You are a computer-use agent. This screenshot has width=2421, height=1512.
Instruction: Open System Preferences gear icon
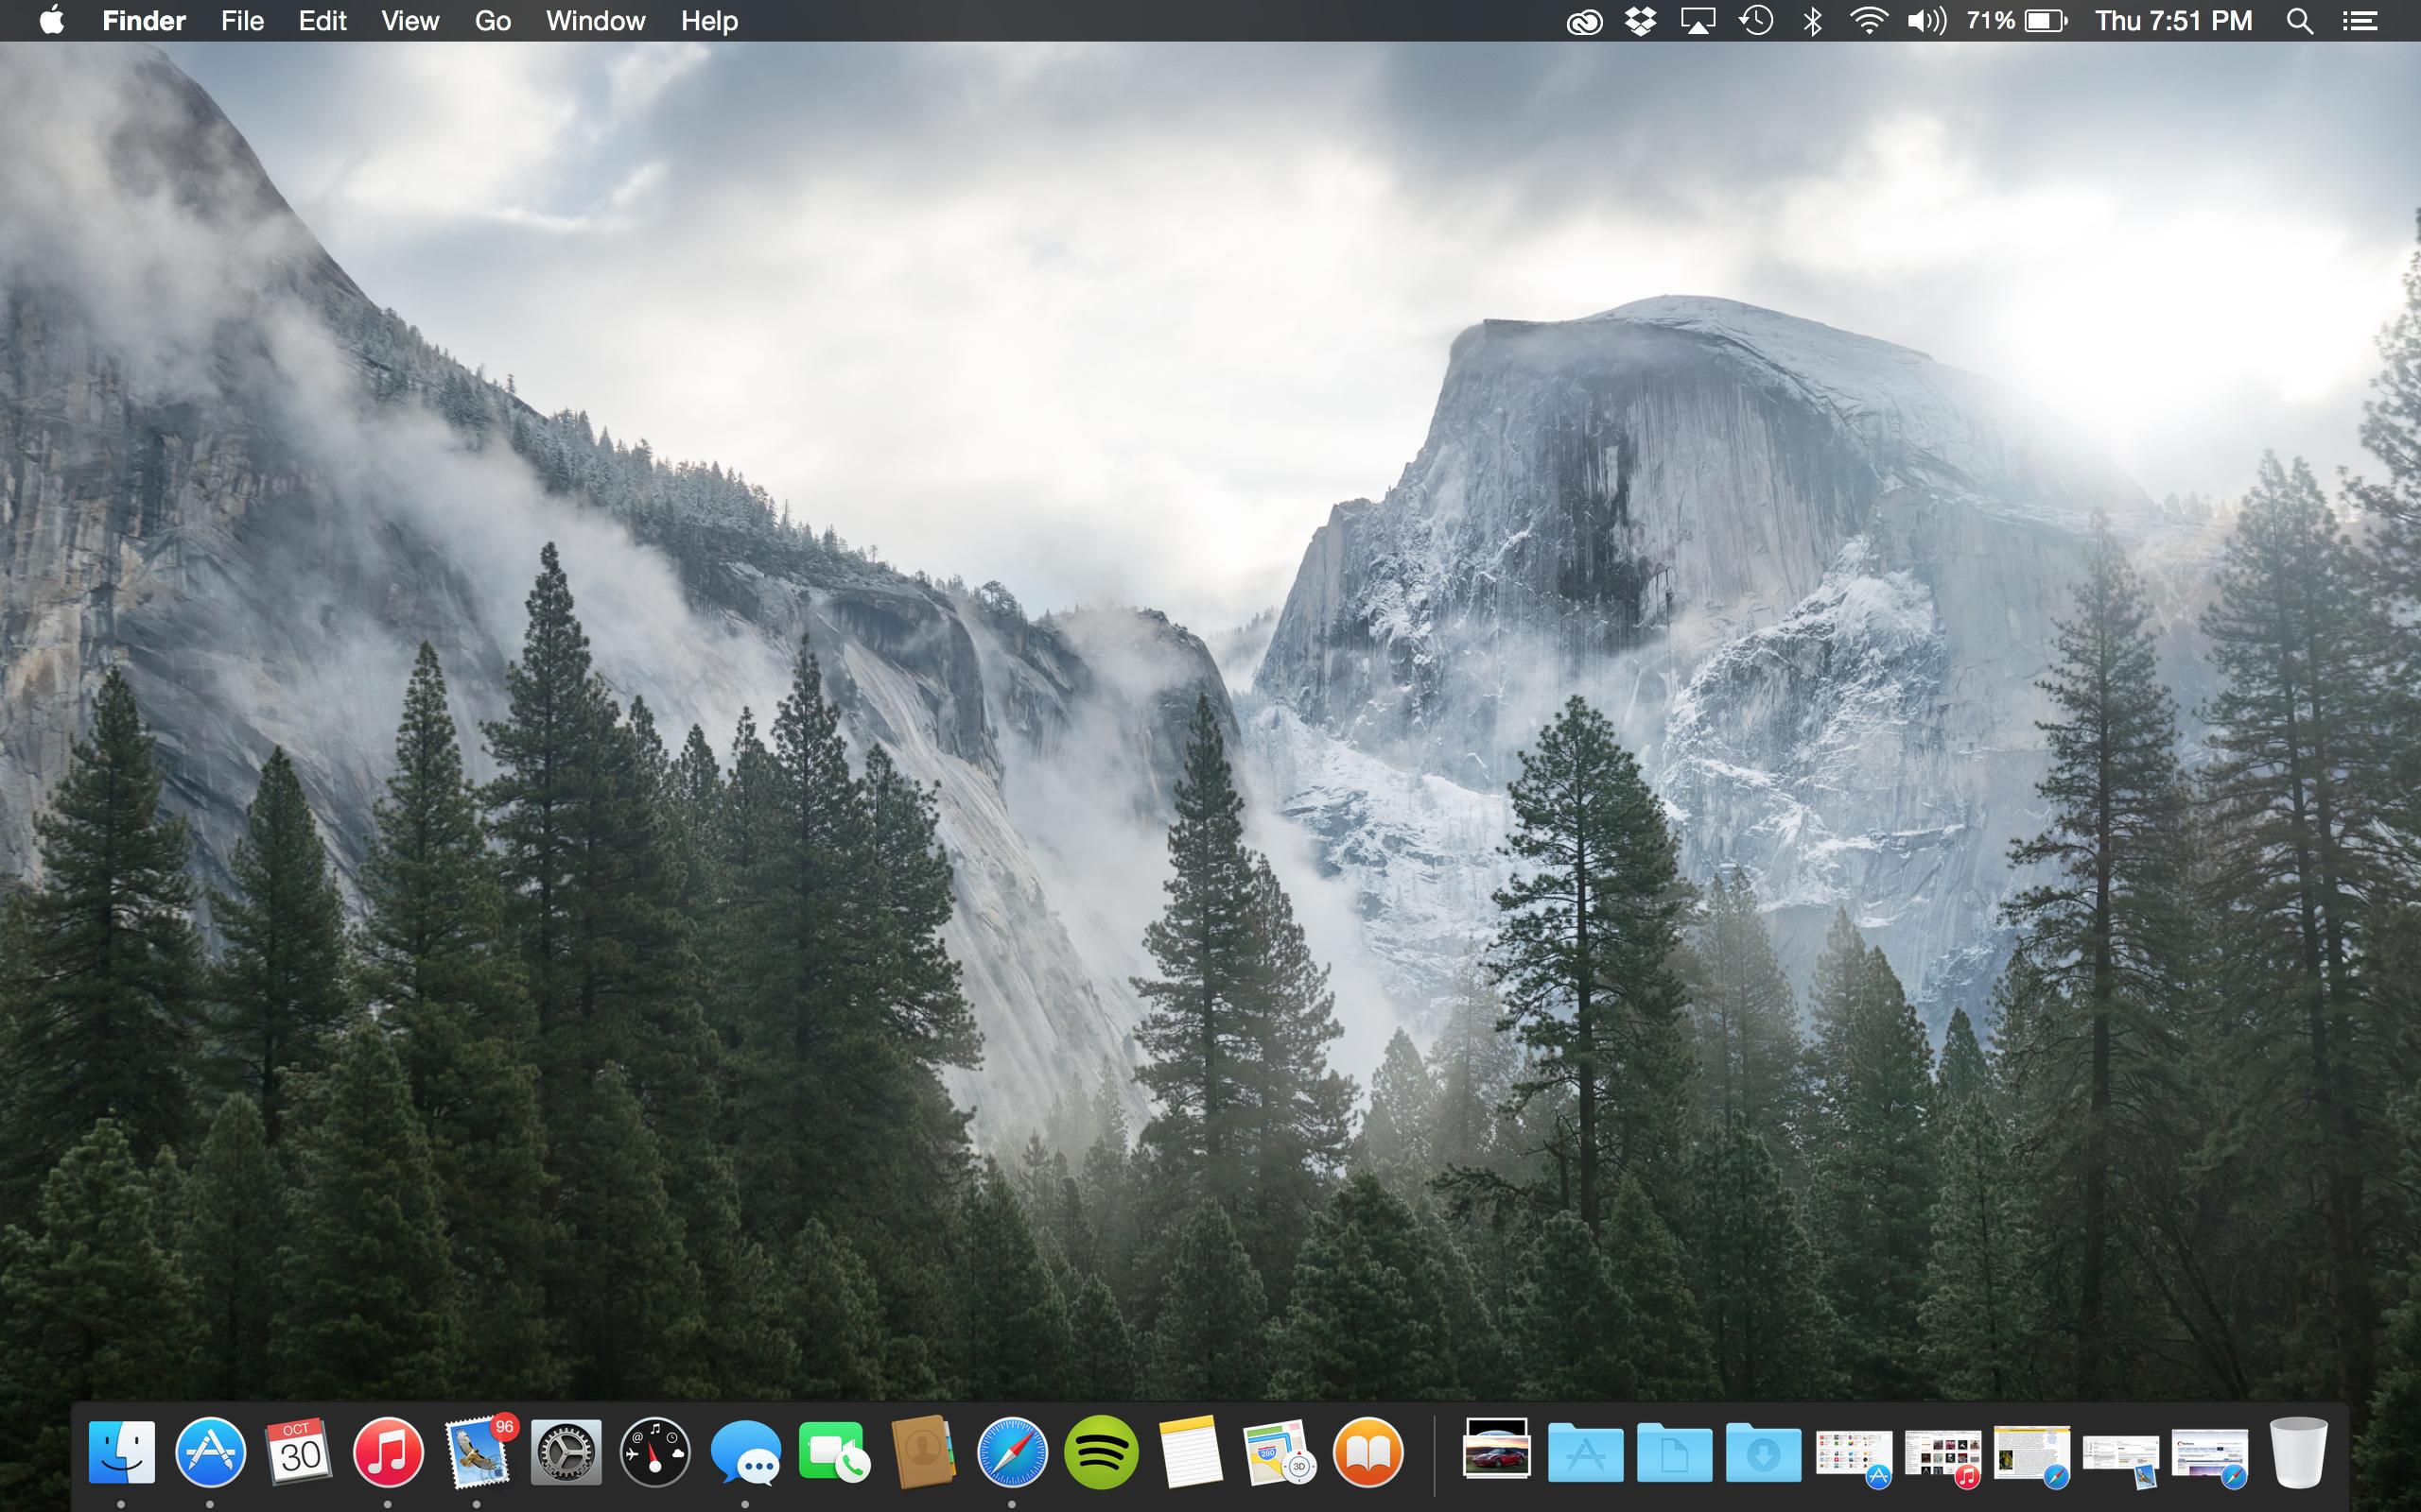click(x=566, y=1451)
